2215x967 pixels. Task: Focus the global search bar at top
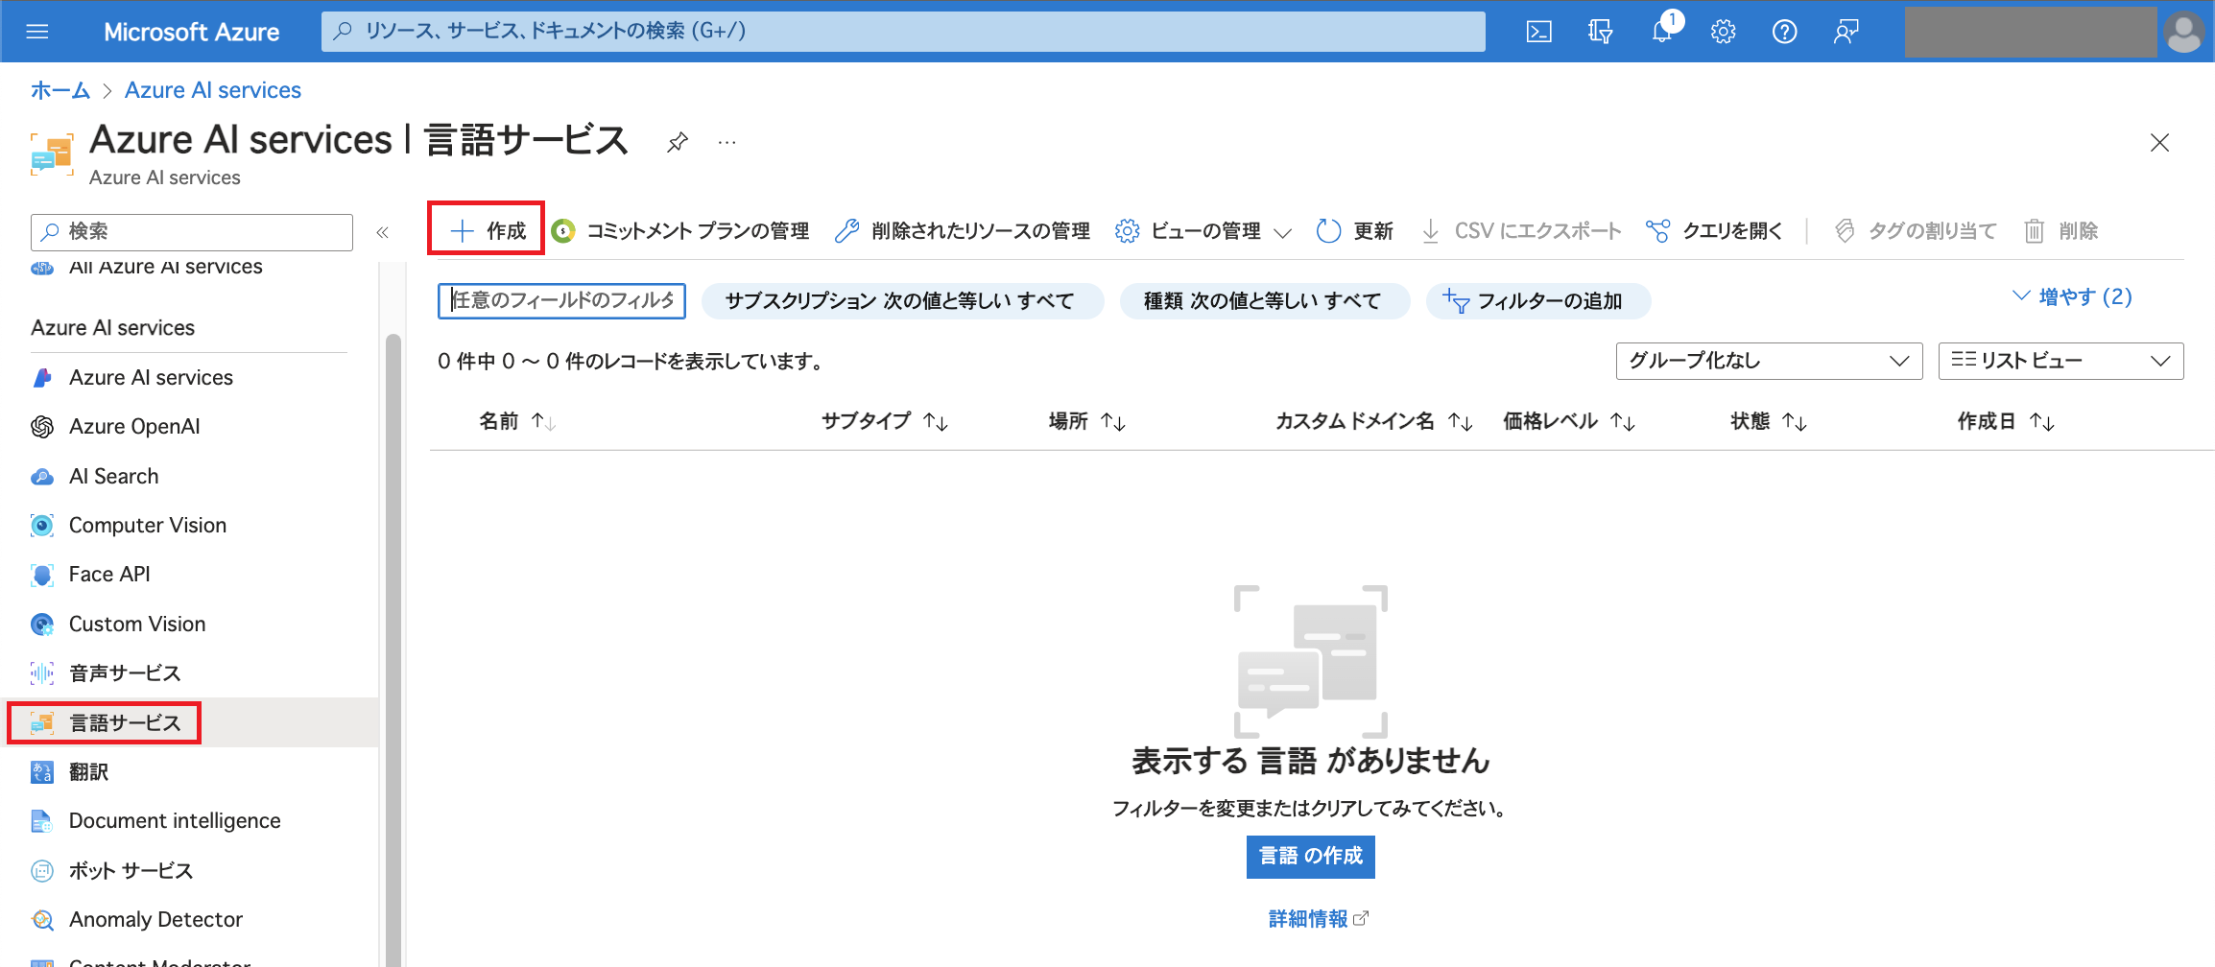point(903,32)
